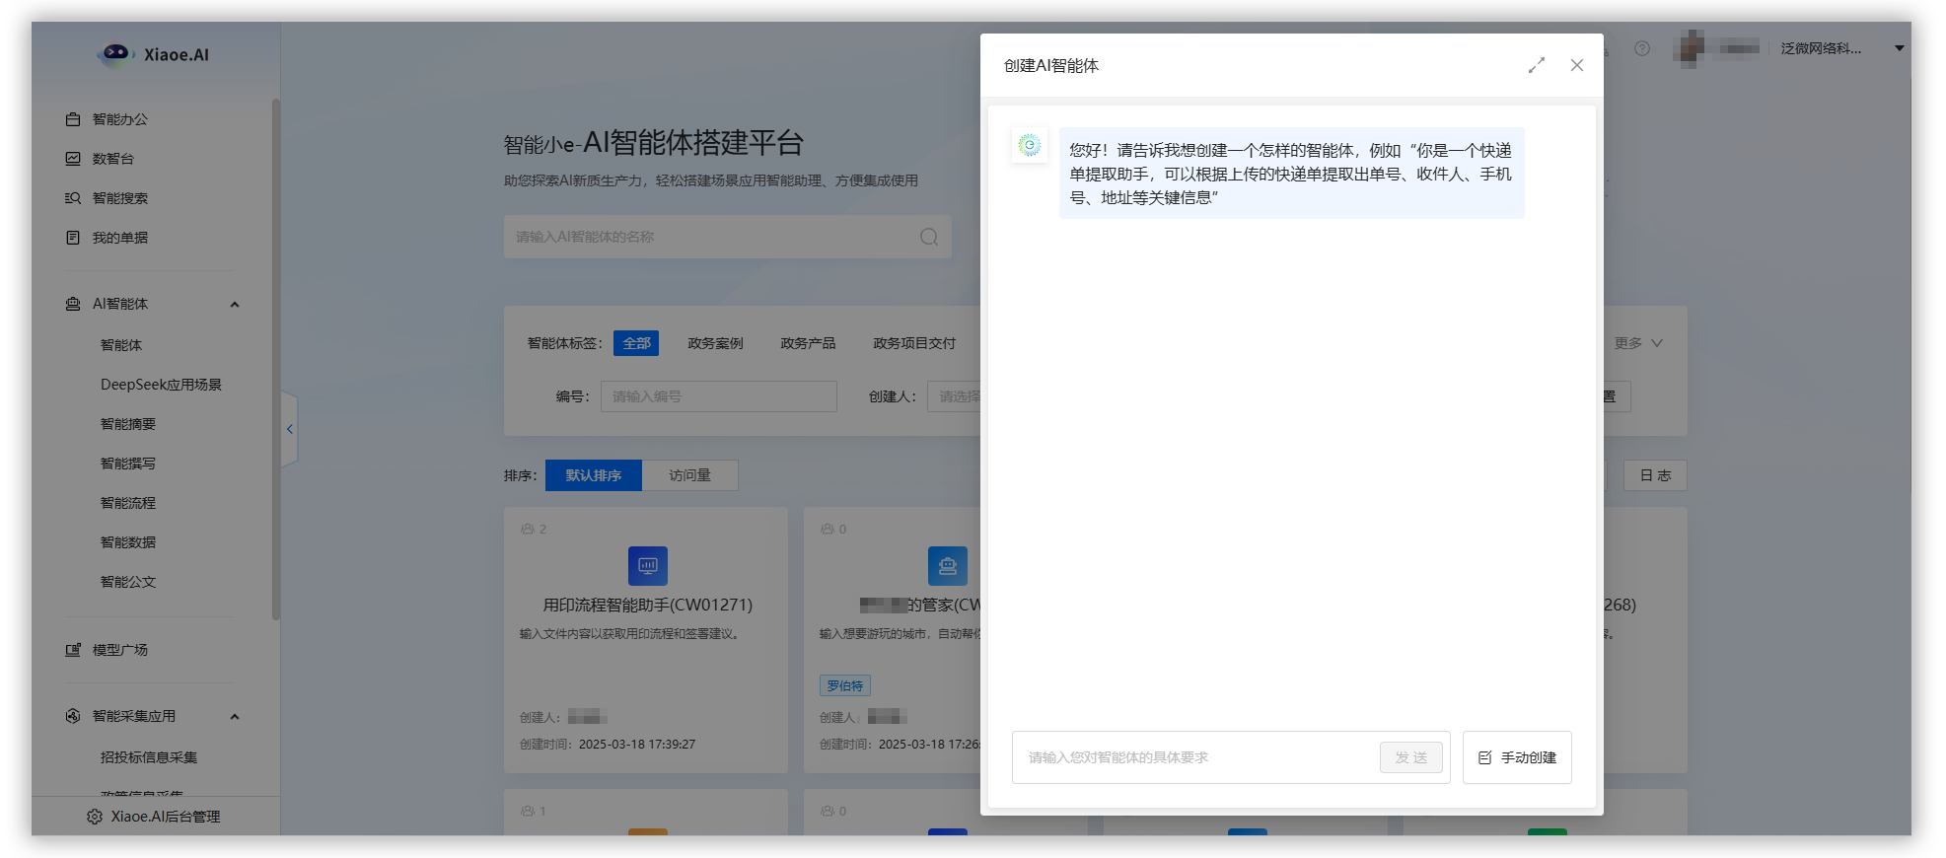Viewport: 1946px width, 858px height.
Task: Open 用印流程智能助手(CW01271) card icon
Action: point(648,566)
